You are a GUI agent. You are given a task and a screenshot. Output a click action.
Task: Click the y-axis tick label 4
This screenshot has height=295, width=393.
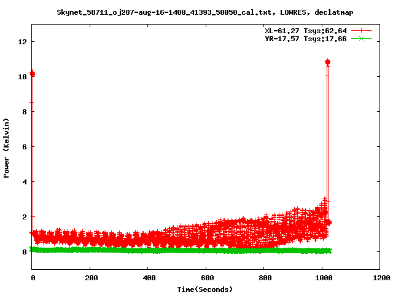click(25, 182)
